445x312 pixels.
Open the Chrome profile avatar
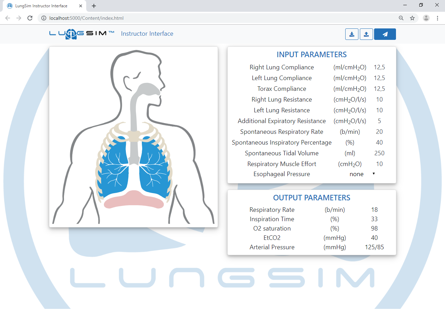426,18
